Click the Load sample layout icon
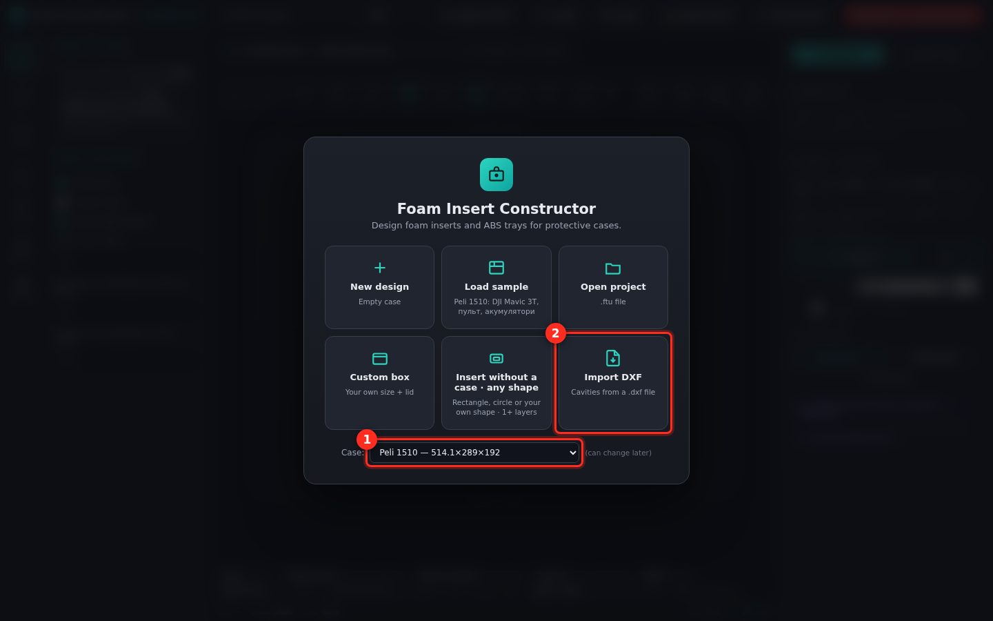 [496, 268]
